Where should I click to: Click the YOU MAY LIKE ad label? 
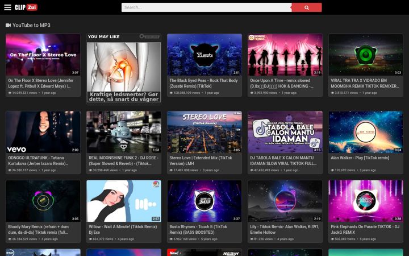coord(103,37)
